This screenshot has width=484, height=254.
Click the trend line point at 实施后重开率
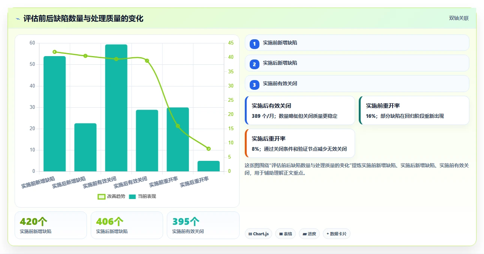[x=208, y=149]
